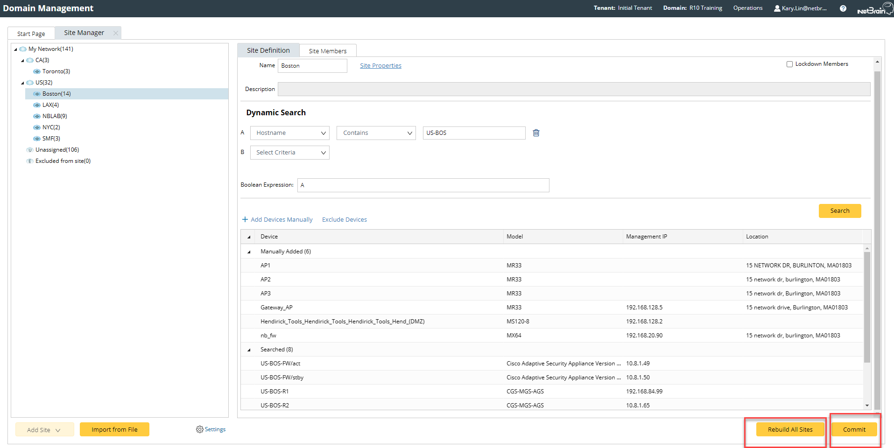Screen dimensions: 894x448
Task: Delete criteria row A with trash icon
Action: point(536,133)
